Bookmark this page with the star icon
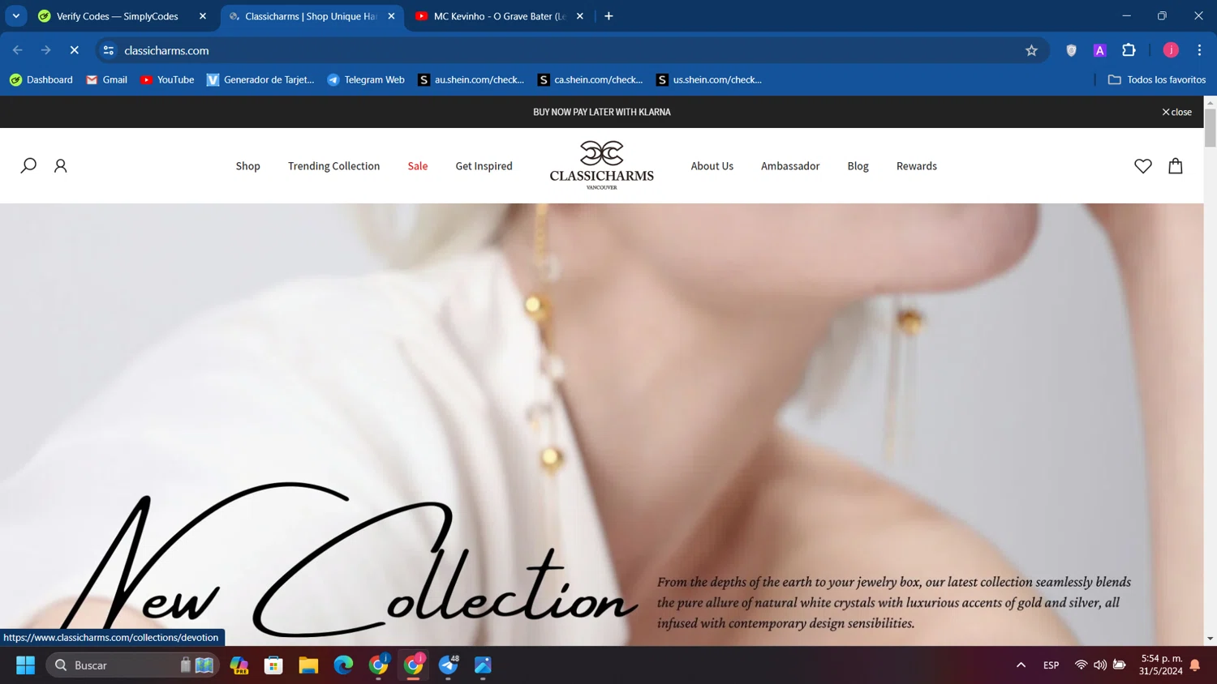Screen dimensions: 1217x684 coord(1031,50)
